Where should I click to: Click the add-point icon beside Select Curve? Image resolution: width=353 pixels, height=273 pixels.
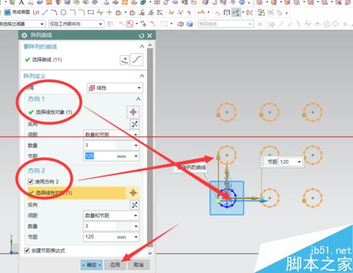click(124, 60)
